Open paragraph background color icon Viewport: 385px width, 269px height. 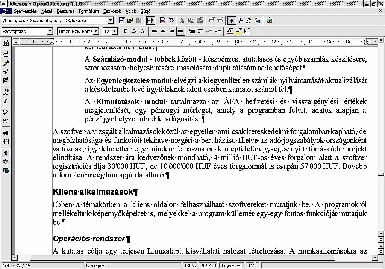pyautogui.click(x=247, y=31)
